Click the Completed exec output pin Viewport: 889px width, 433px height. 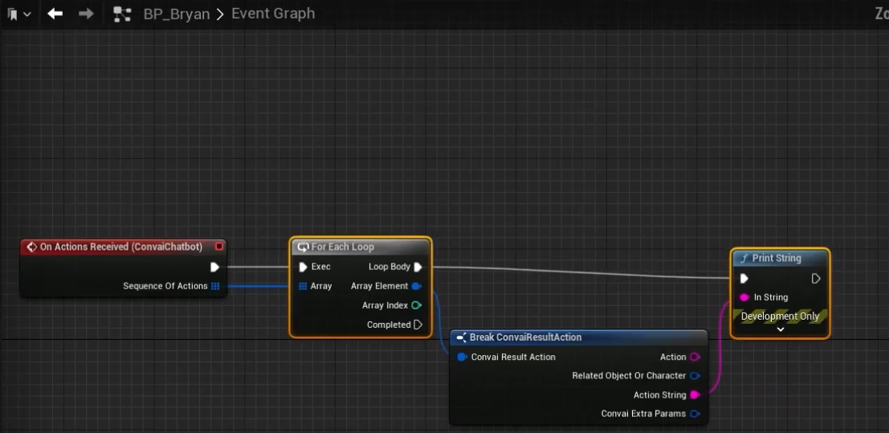coord(418,325)
